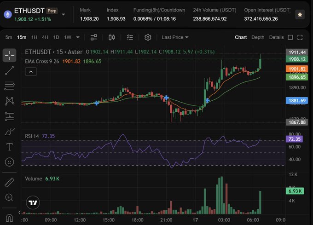Switch to the 1D timeframe
Viewport: 313px width, 225px height.
coord(56,37)
